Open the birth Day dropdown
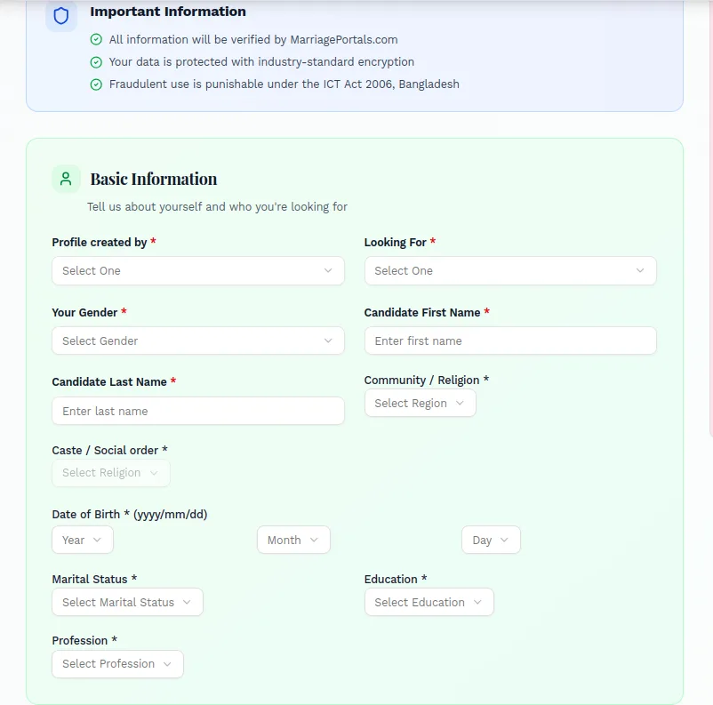This screenshot has width=713, height=705. 491,540
